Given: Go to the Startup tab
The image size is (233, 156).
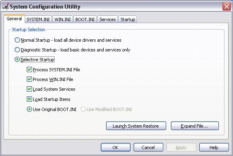Looking at the screenshot, I should (128, 19).
